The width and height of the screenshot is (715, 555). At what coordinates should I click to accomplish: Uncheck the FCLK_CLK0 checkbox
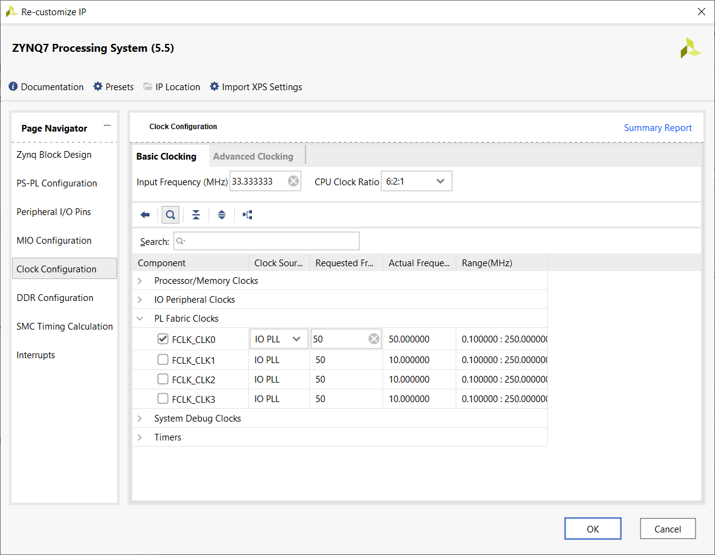coord(163,339)
